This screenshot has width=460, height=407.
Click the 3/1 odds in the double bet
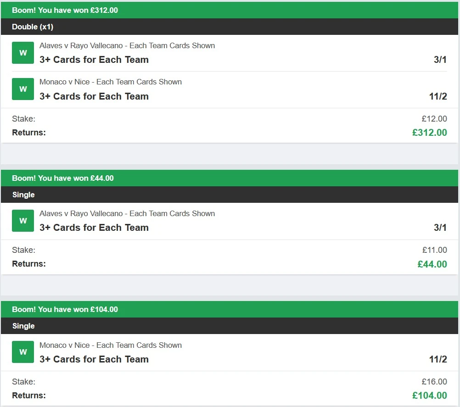coord(440,60)
